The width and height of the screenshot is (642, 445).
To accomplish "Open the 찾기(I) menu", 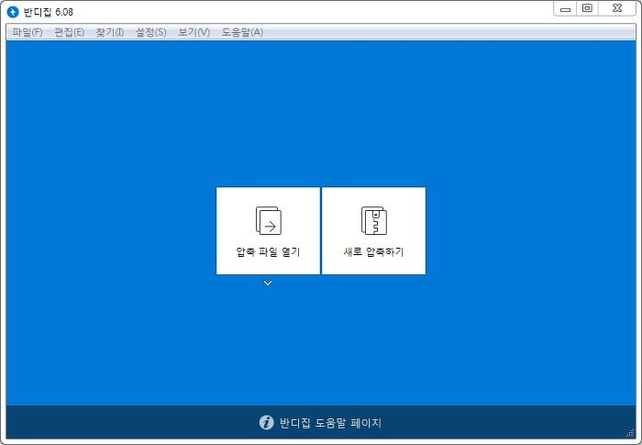I will [x=110, y=32].
